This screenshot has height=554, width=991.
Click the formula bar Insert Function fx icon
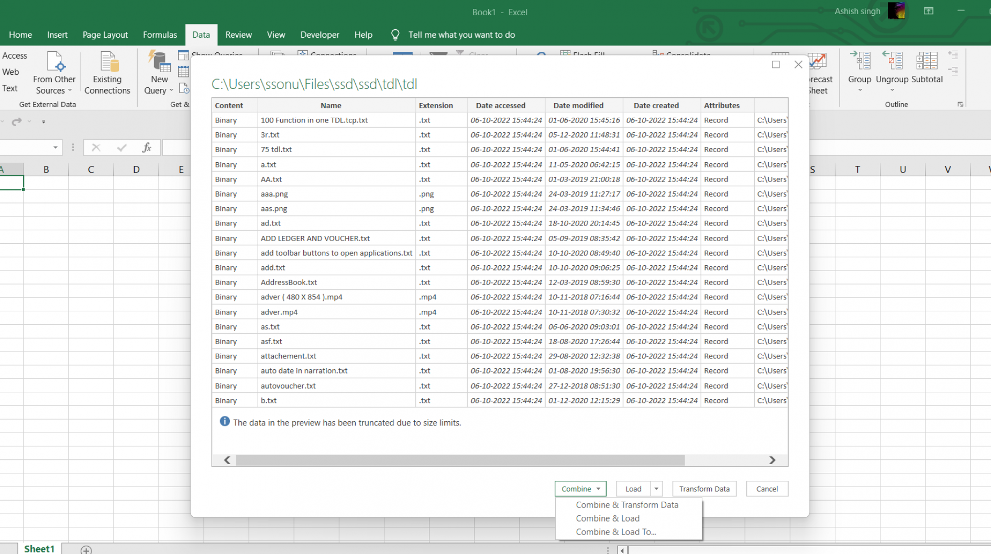(147, 148)
